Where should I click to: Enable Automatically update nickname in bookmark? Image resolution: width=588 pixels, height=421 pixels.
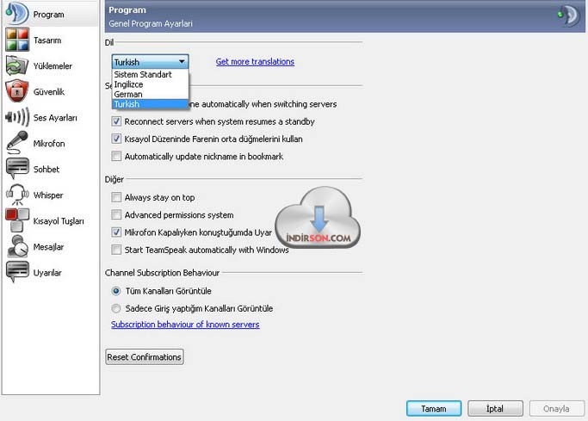(116, 156)
